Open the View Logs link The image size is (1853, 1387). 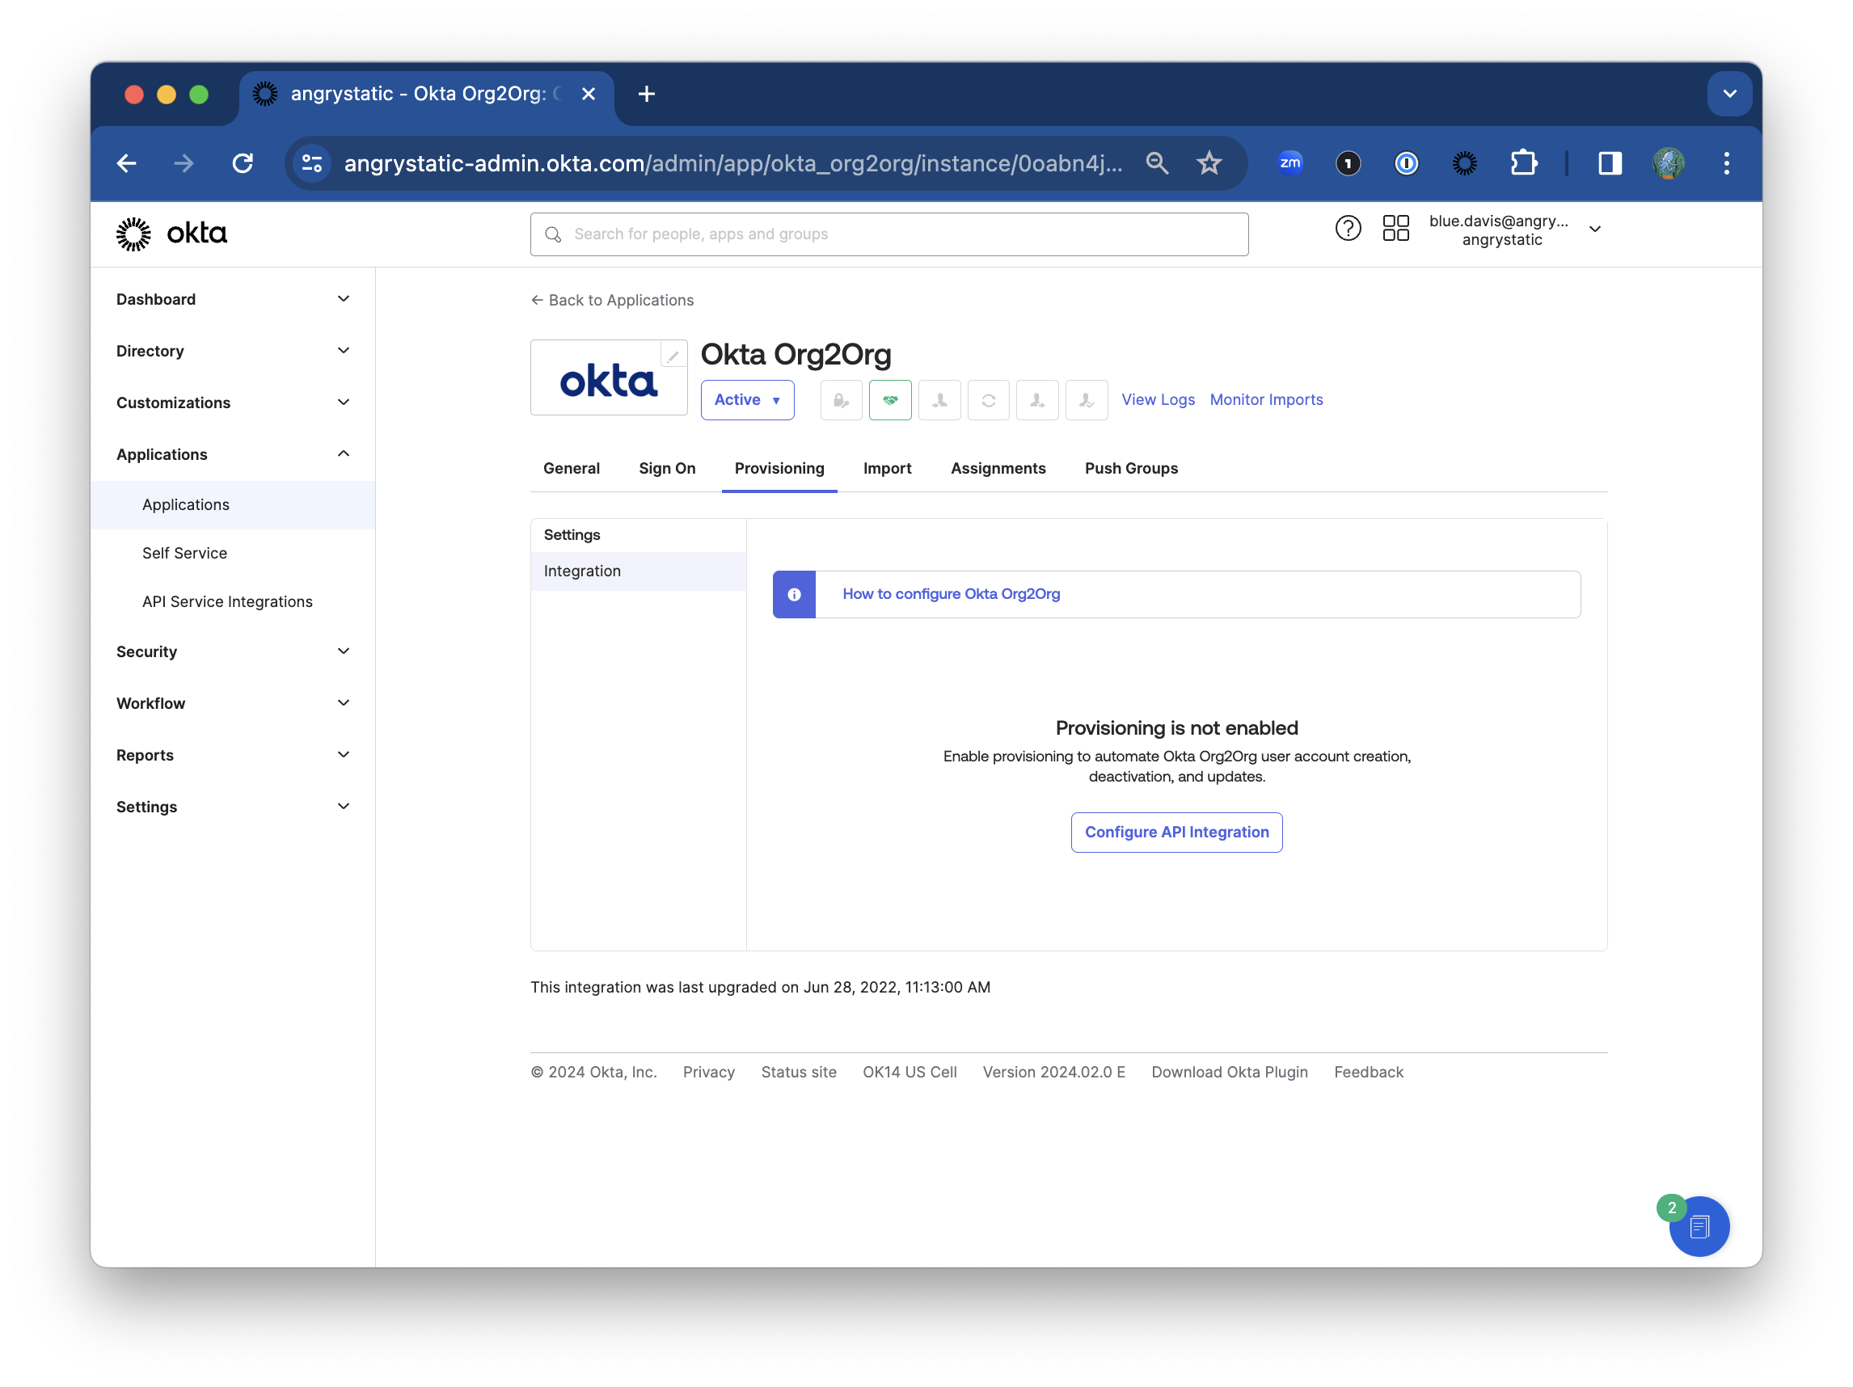(x=1158, y=399)
